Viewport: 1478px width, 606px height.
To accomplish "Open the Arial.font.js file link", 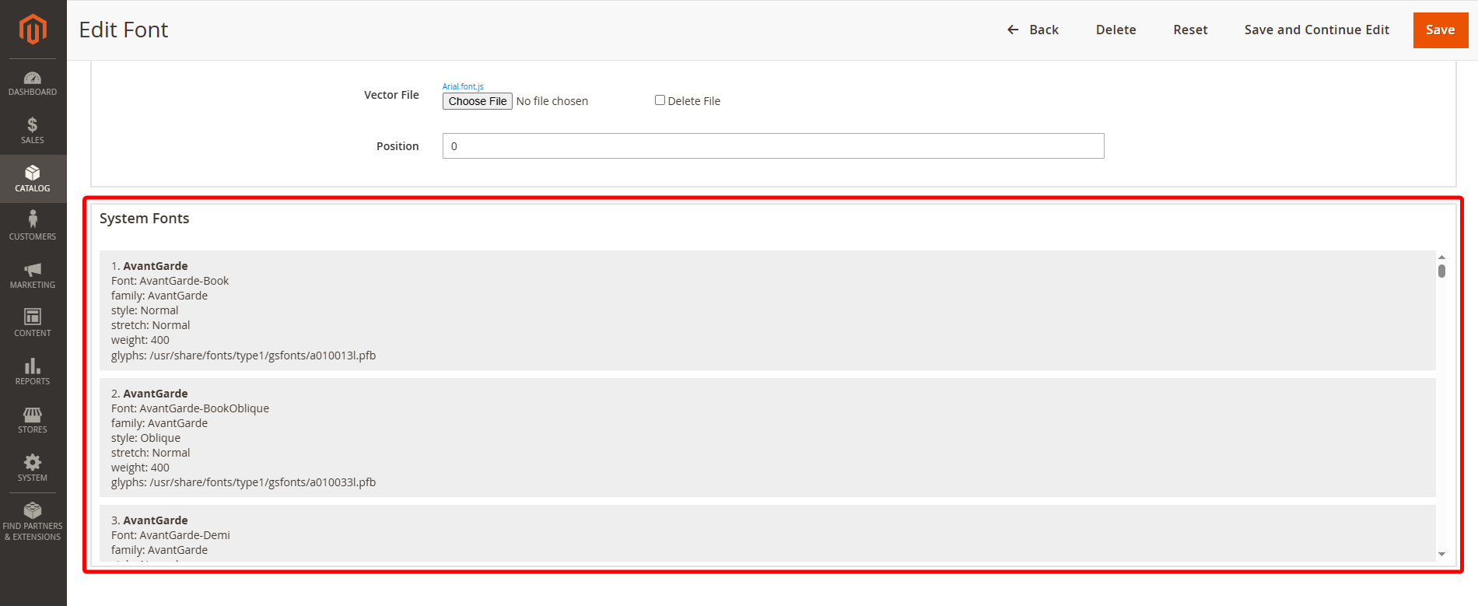I will [463, 86].
